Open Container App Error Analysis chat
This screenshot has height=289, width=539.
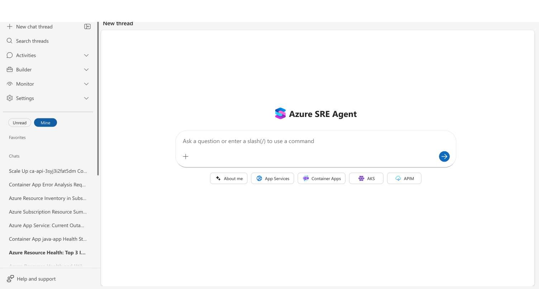[x=47, y=185]
